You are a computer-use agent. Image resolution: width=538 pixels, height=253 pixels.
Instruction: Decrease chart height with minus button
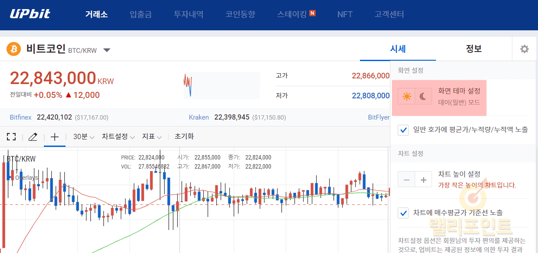[x=406, y=179]
